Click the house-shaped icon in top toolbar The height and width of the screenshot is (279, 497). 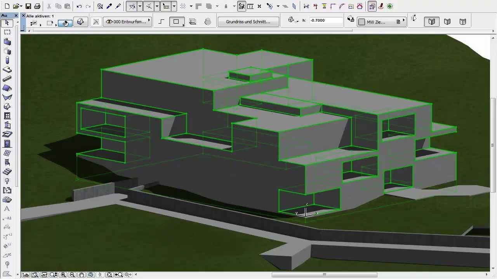pyautogui.click(x=360, y=6)
